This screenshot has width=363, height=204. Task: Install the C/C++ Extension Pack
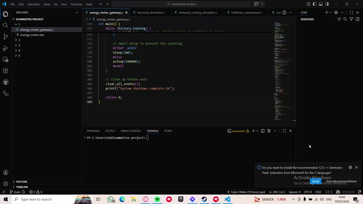point(316,181)
